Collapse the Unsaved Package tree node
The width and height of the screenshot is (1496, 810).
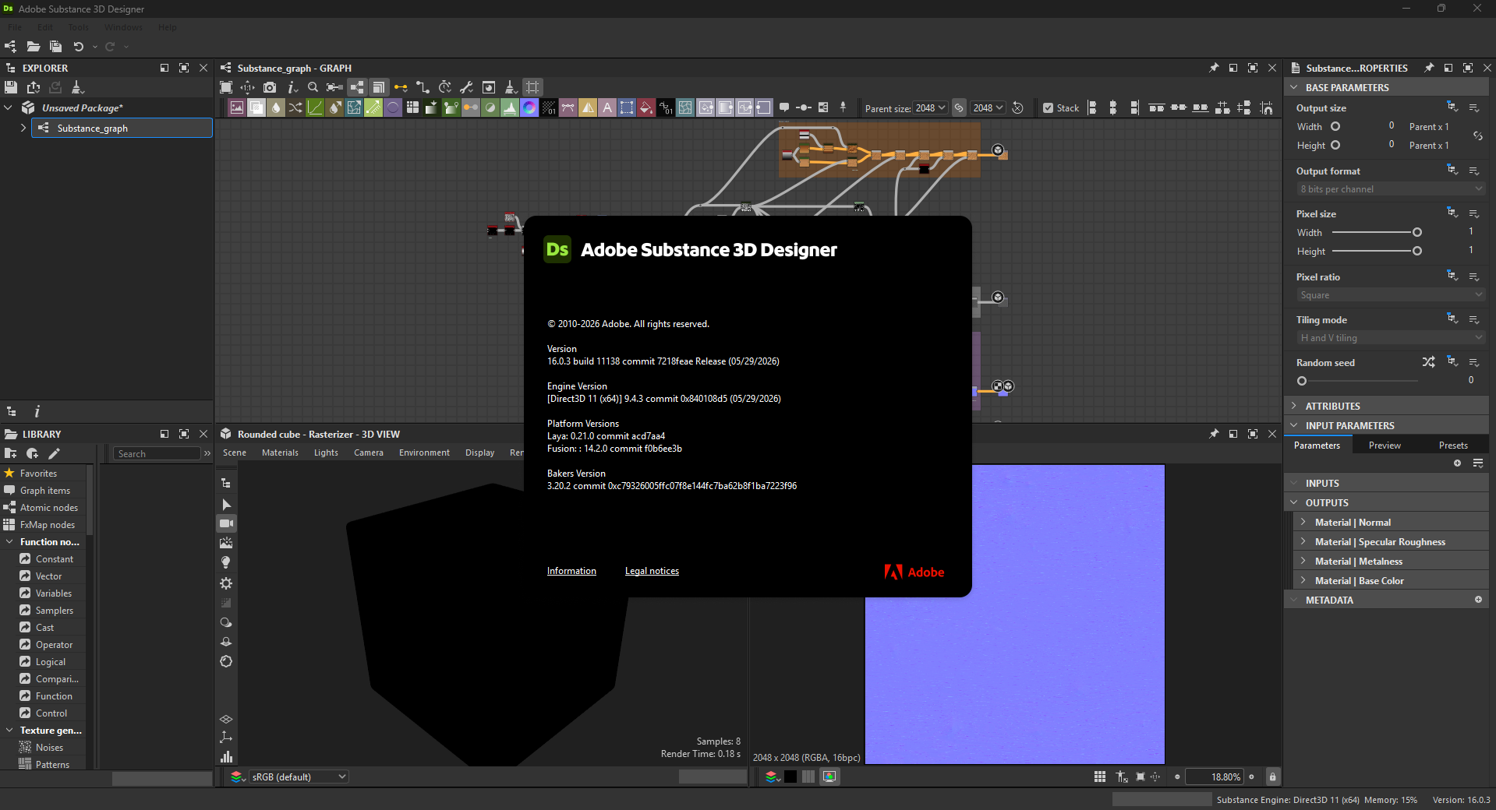point(9,107)
